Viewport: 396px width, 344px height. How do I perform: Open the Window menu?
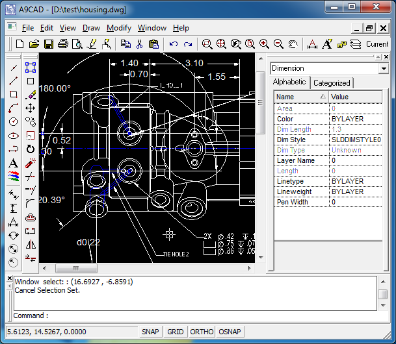(x=152, y=28)
